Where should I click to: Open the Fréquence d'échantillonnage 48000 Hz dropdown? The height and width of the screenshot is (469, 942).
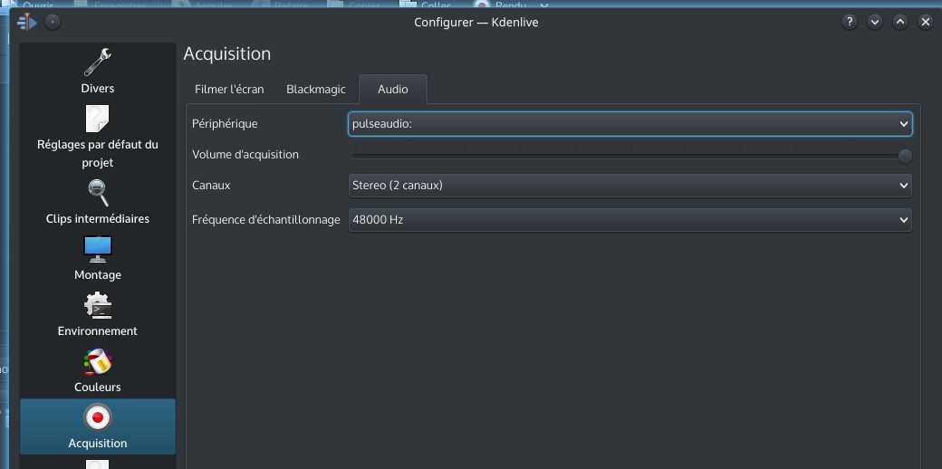point(630,220)
